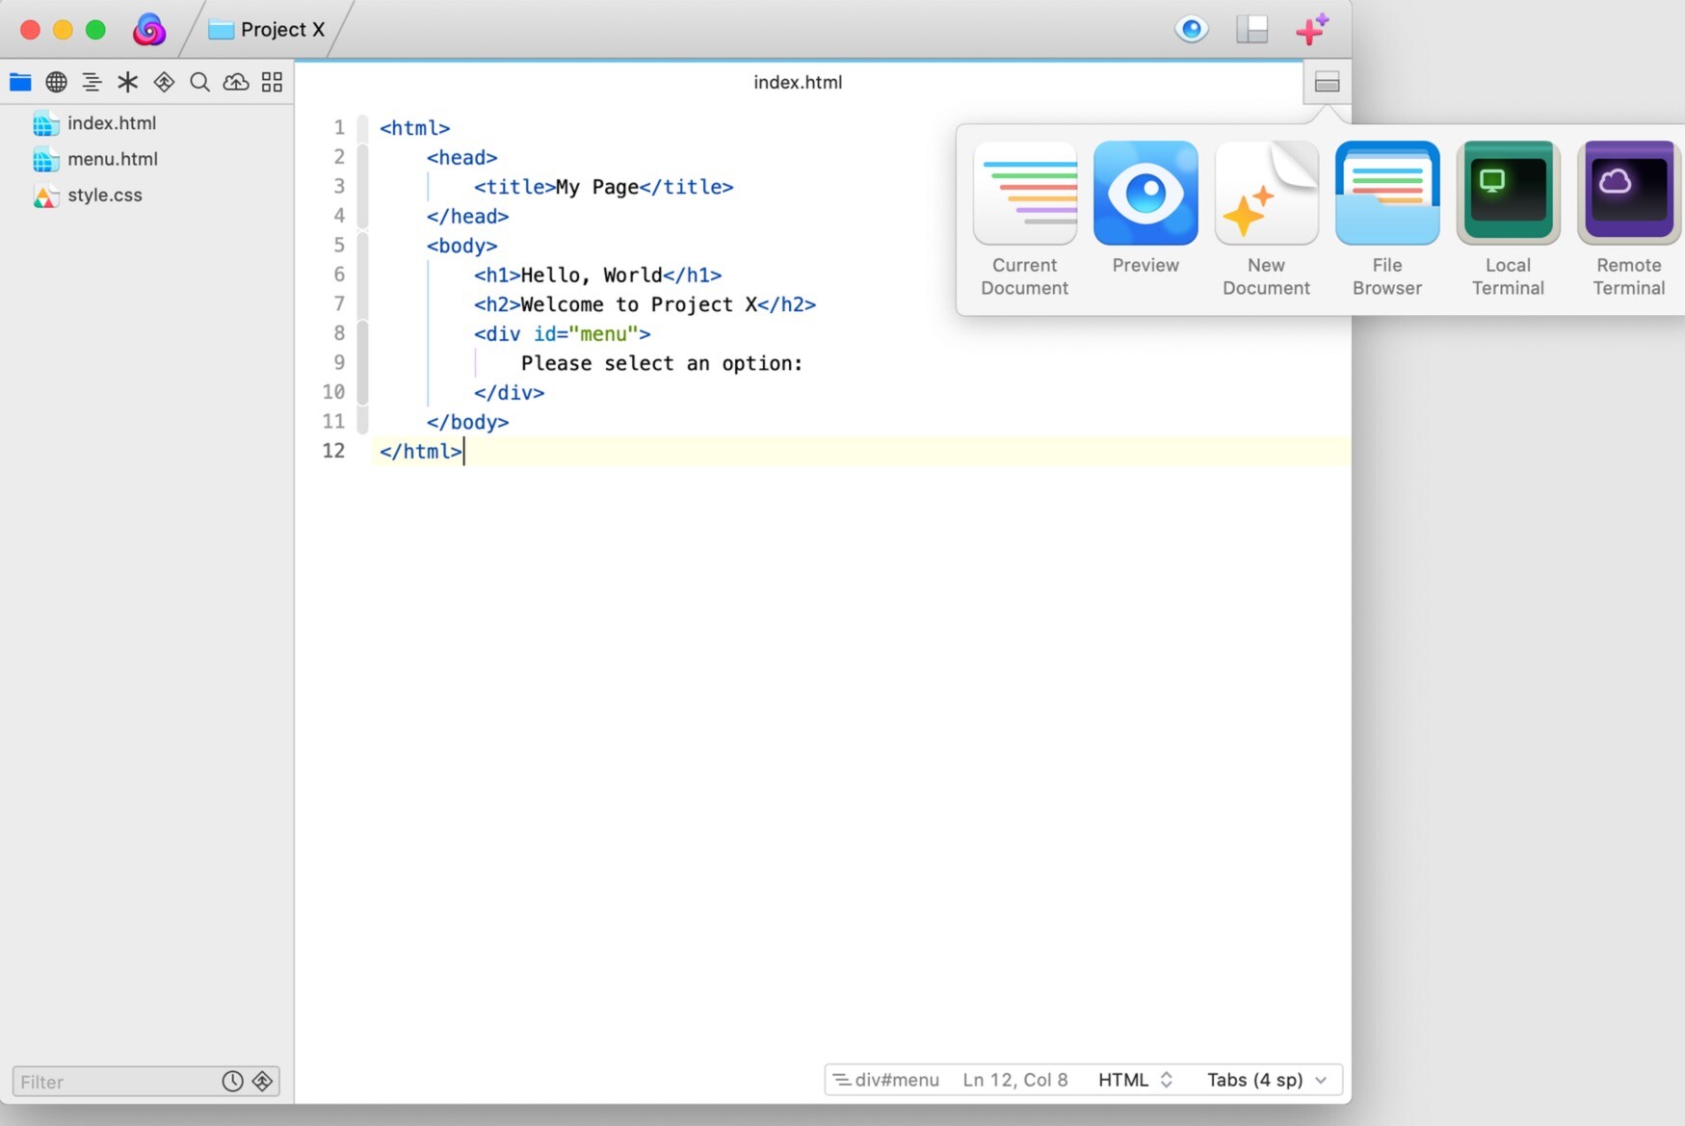
Task: Choose Local Terminal from the popover
Action: coord(1508,194)
